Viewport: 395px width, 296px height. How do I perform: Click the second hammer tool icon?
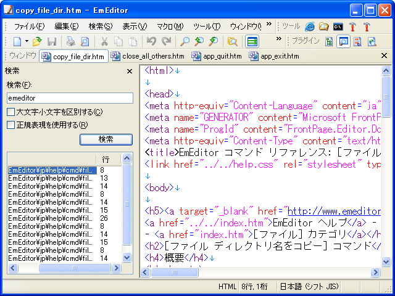coord(367,27)
